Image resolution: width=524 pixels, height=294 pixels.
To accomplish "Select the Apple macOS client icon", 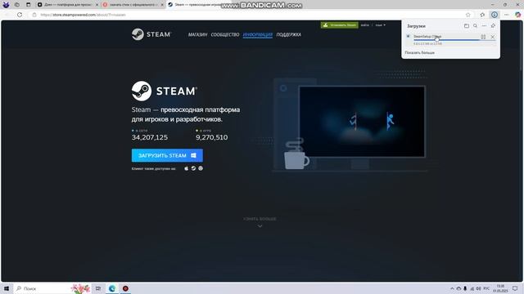I will tap(186, 168).
